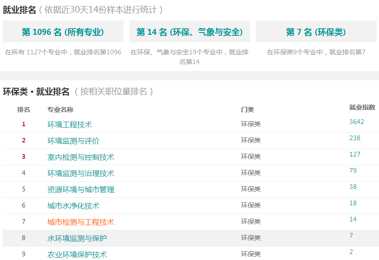Click rank number 4 in the table
The height and width of the screenshot is (260, 379).
pyautogui.click(x=23, y=173)
